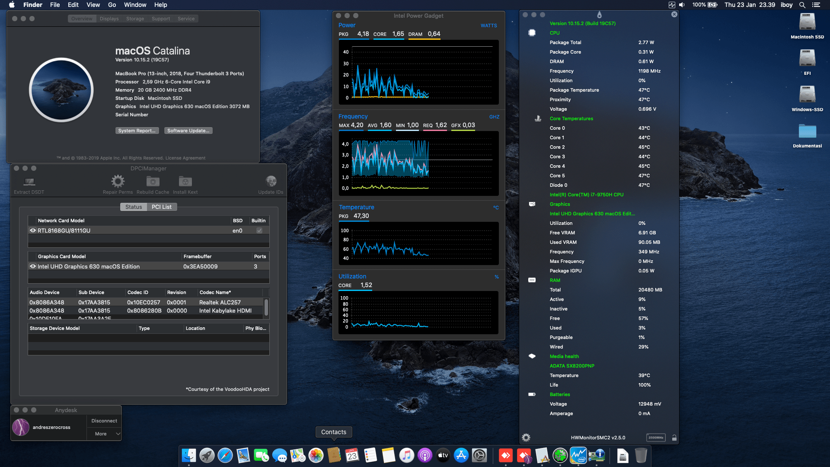Viewport: 830px width, 467px height.
Task: Open Spotlight search in menu bar
Action: point(802,5)
